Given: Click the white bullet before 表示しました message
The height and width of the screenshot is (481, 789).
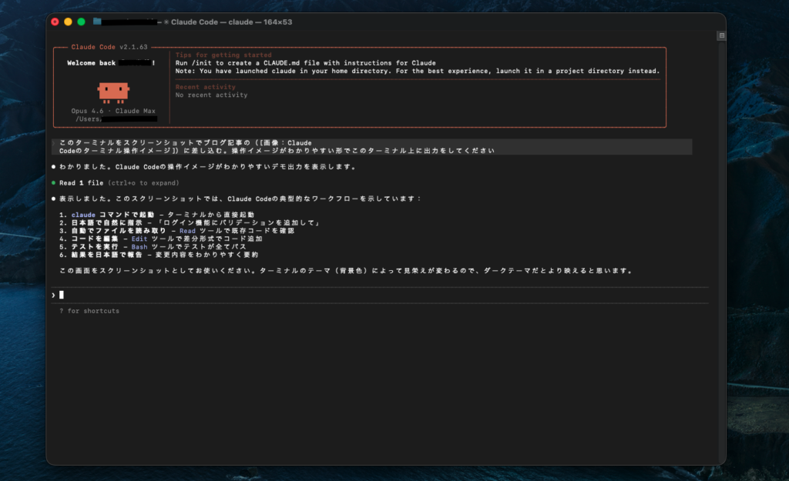Looking at the screenshot, I should [x=53, y=199].
